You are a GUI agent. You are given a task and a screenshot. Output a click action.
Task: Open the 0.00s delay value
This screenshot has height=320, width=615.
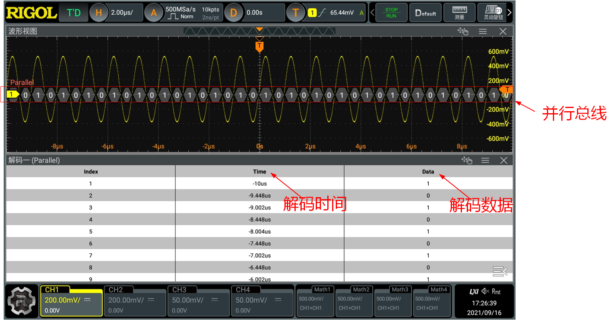click(255, 13)
